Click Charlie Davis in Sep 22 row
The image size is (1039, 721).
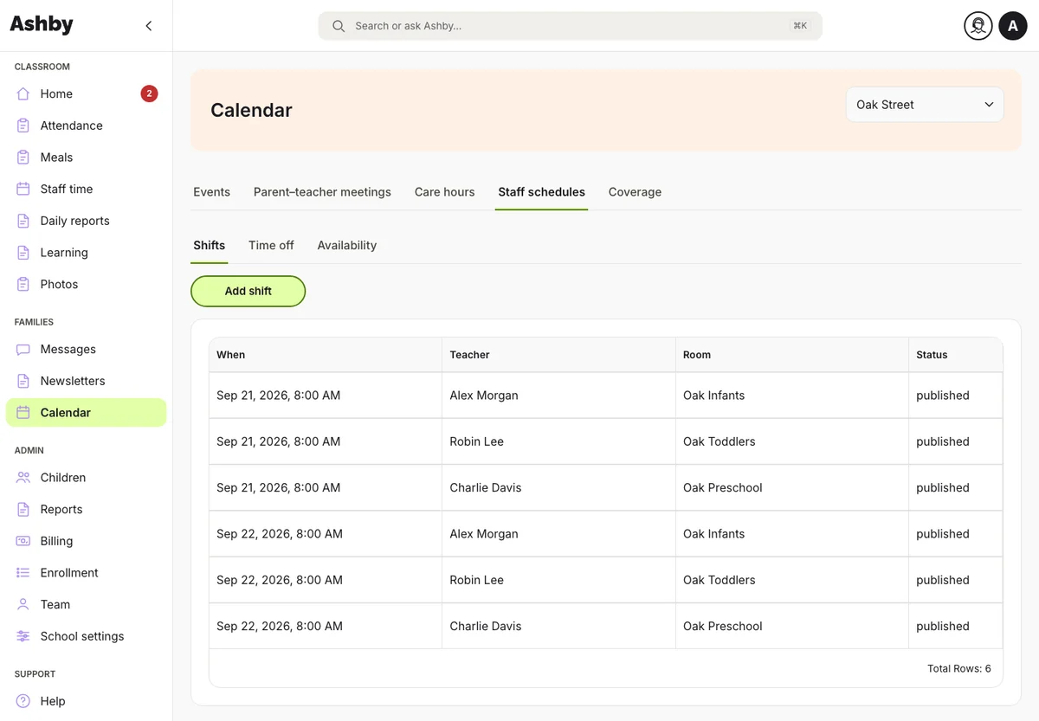(x=486, y=627)
